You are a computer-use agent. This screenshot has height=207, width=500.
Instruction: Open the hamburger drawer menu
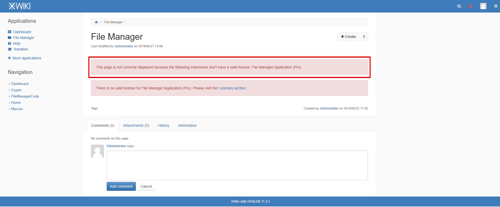496,6
